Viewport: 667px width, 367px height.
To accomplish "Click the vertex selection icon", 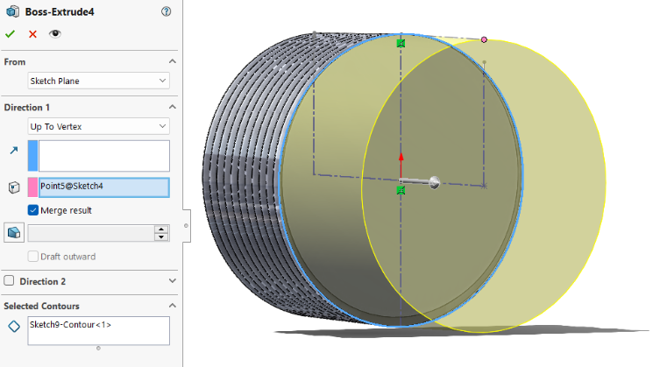I will tap(13, 187).
